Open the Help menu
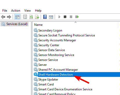Image resolution: width=120 pixels, height=95 pixels. (38, 11)
